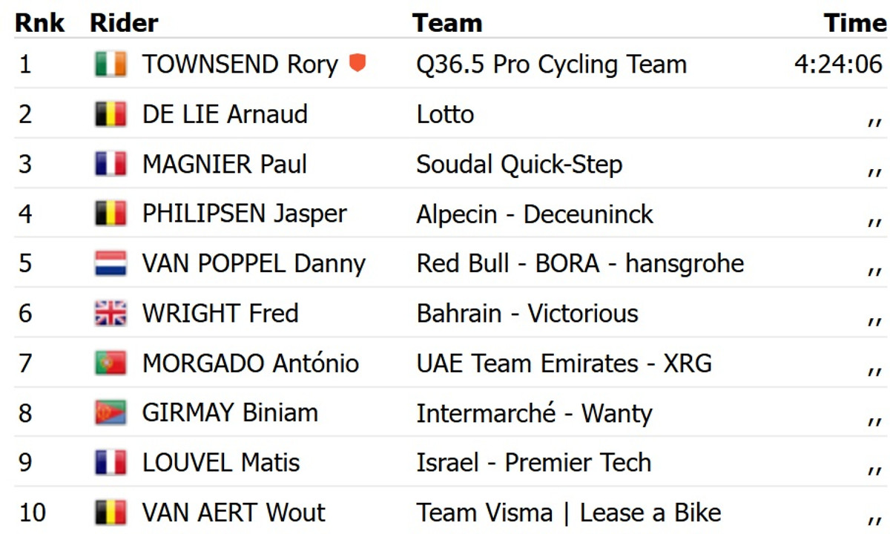Click the French flag next to Louvel

111,463
